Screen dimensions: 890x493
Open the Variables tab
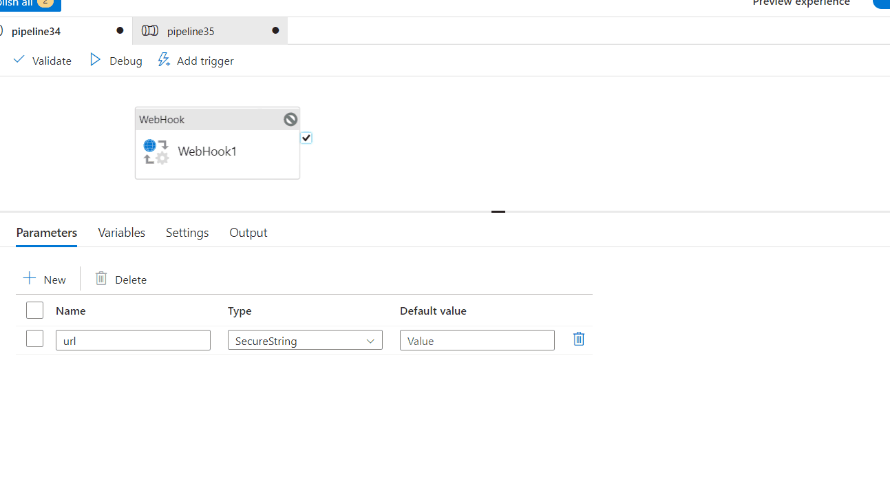click(121, 233)
